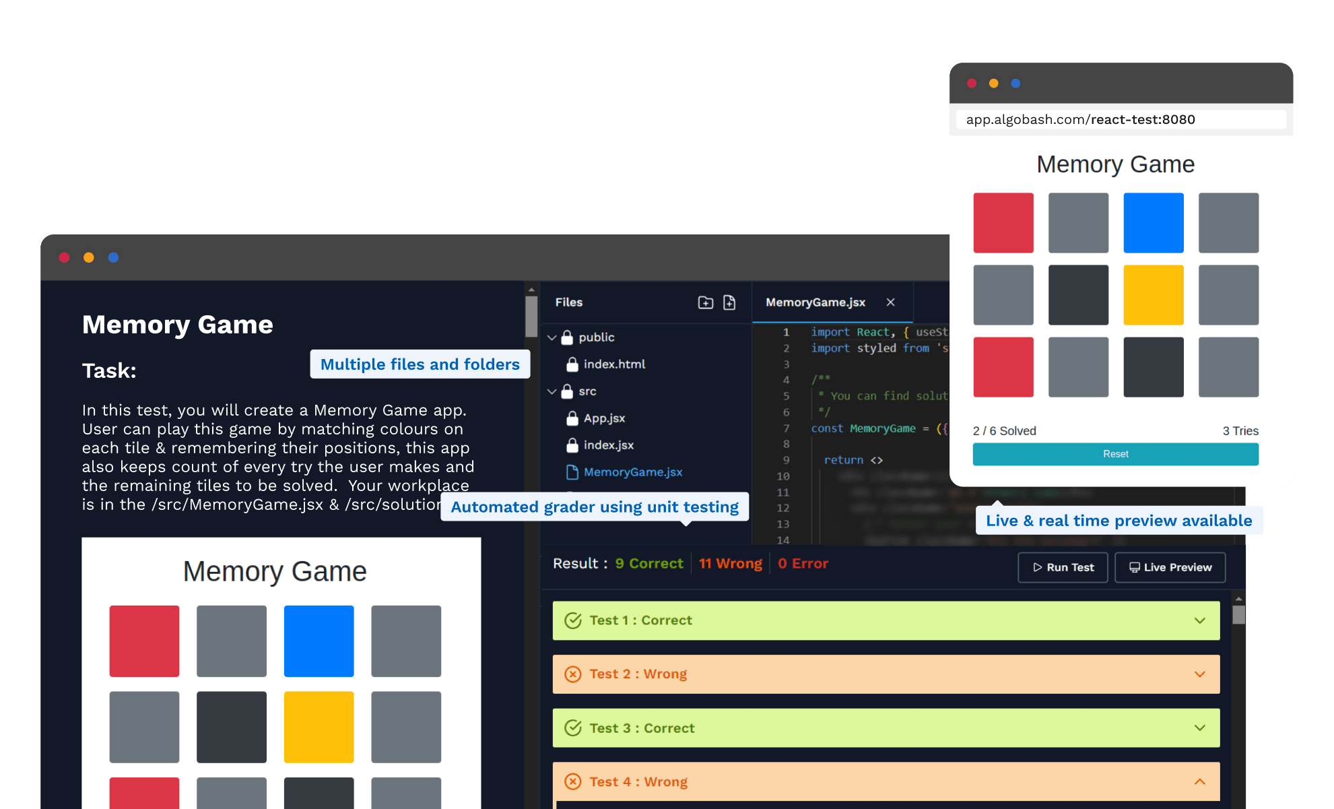The image size is (1334, 809).
Task: Click the Reset button in preview window
Action: pyautogui.click(x=1115, y=454)
